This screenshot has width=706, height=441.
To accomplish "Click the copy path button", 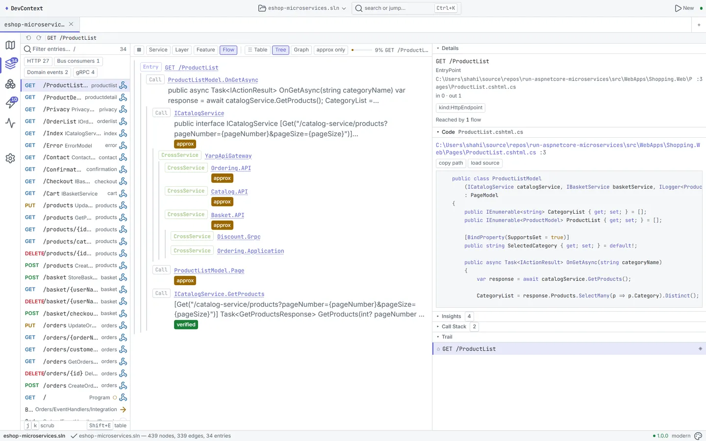I will pyautogui.click(x=451, y=163).
